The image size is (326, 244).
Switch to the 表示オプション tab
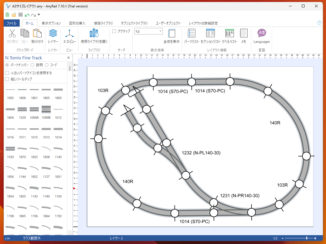pyautogui.click(x=51, y=23)
